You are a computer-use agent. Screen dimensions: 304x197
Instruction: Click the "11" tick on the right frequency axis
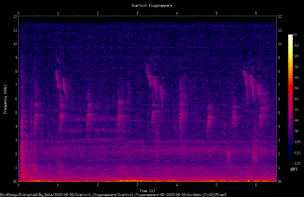tap(280, 30)
